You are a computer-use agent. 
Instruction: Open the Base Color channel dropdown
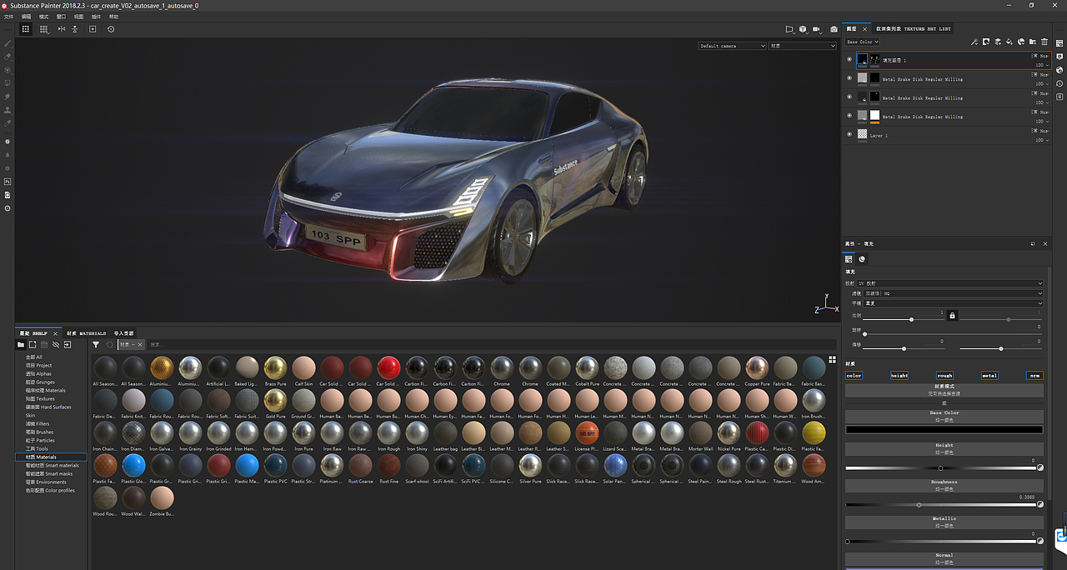(x=862, y=42)
